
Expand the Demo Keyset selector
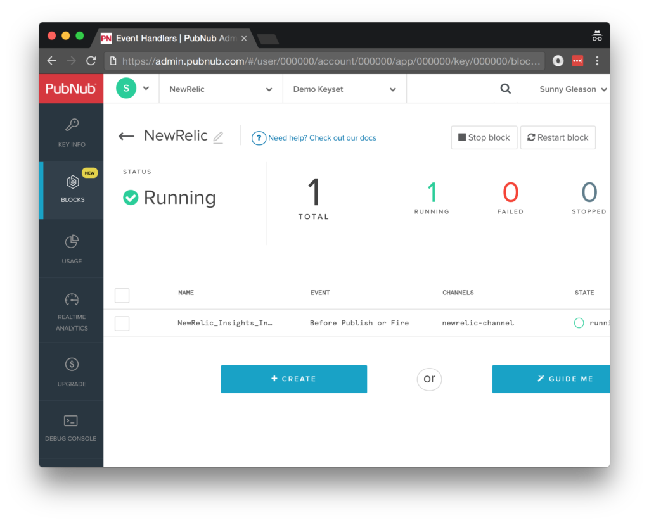344,89
